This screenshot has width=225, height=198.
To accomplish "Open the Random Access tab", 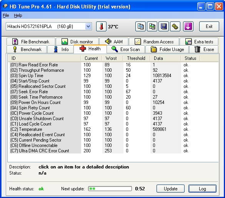I will [154, 42].
